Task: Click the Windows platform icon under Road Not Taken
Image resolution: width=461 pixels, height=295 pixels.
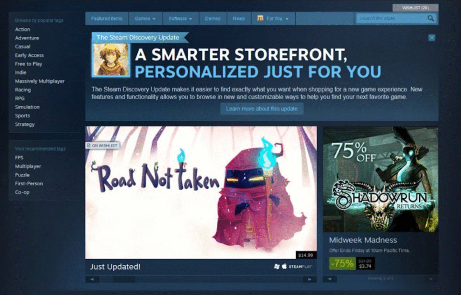Action: tap(277, 267)
